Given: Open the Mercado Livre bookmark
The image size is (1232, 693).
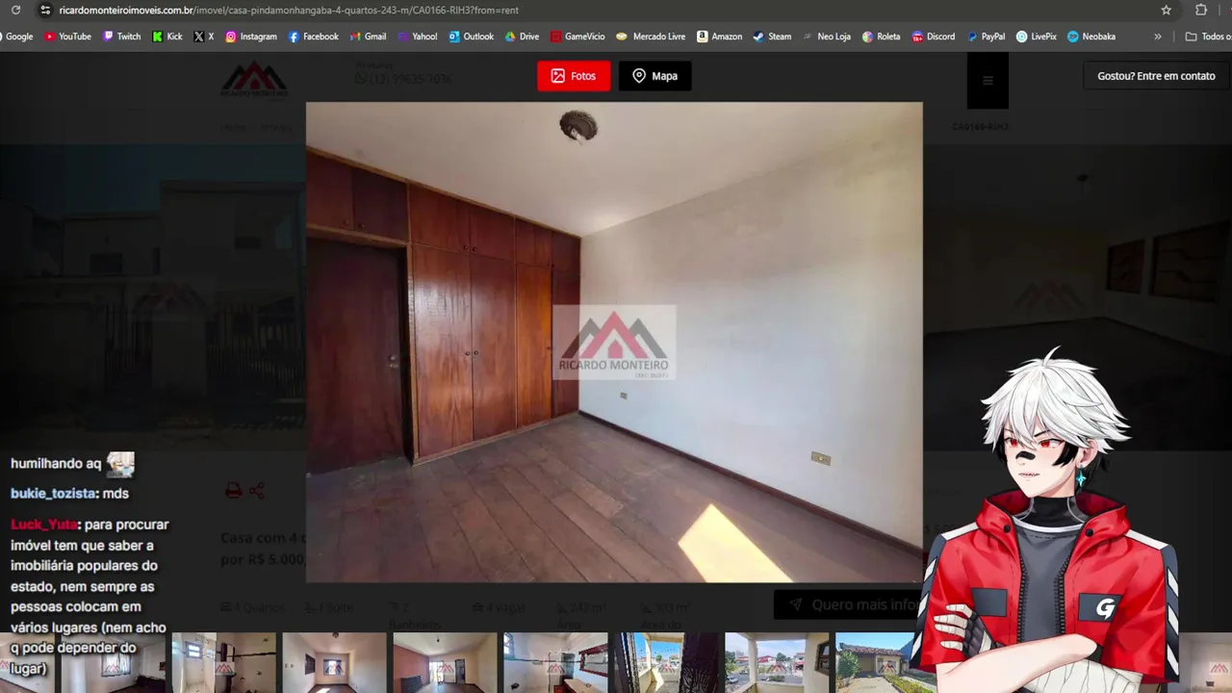Looking at the screenshot, I should pyautogui.click(x=651, y=37).
